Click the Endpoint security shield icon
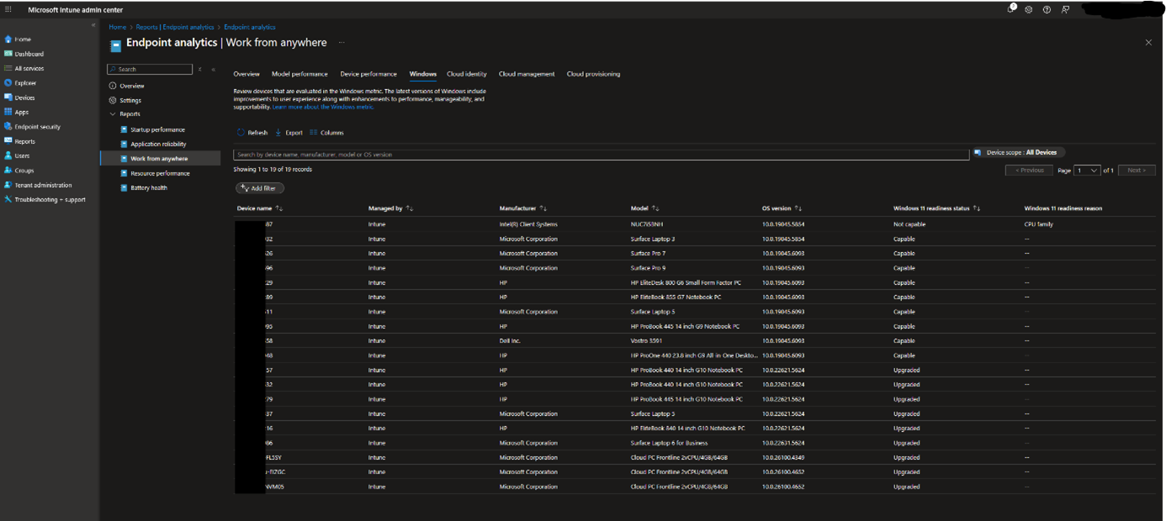Viewport: 1166px width, 521px height. [8, 127]
